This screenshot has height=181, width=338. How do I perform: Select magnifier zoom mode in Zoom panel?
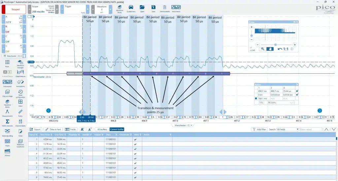coord(262,49)
